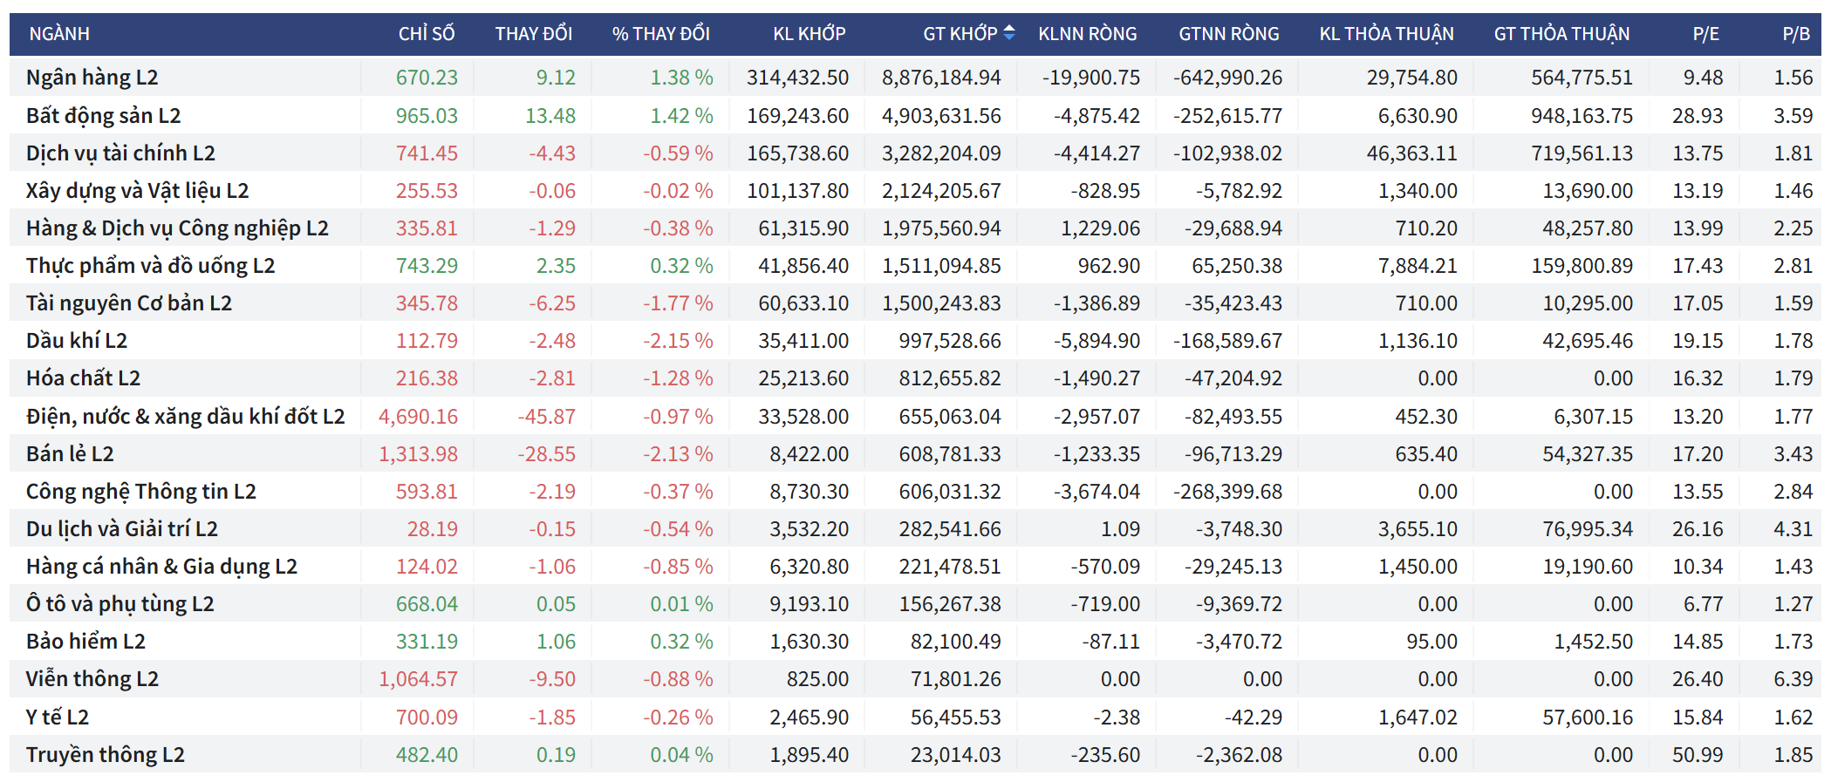Click the sort arrow icon beside GT KHỚP
The height and width of the screenshot is (782, 1831).
[x=1009, y=33]
